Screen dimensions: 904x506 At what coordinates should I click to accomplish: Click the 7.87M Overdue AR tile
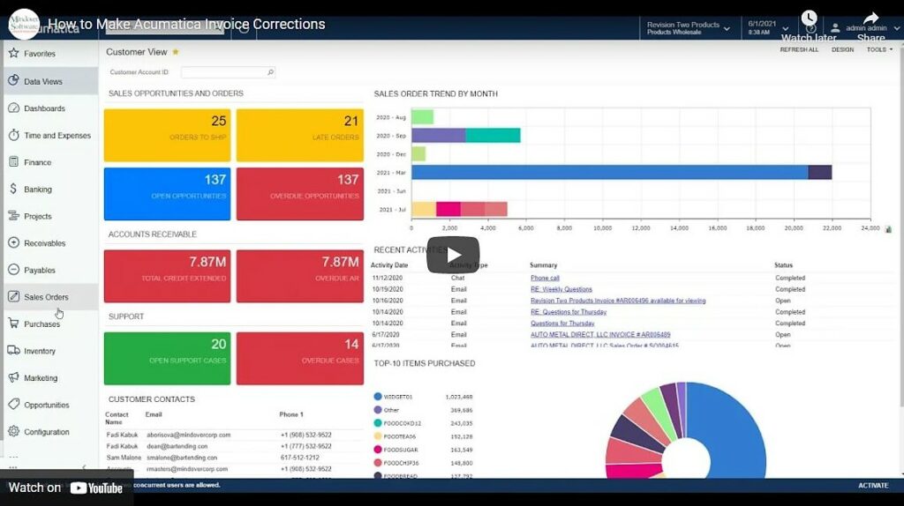(300, 276)
